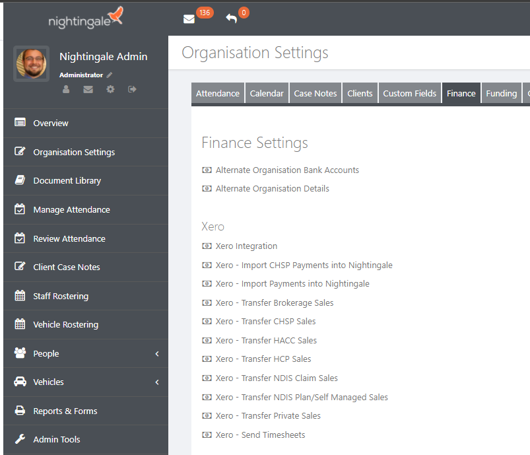Expand the Vehicles menu chevron
Viewport: 530px width, 455px height.
coord(157,382)
